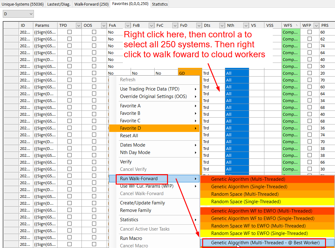Select Genetic Algorithm (Multi-Threaded - @ Best Worker)
This screenshot has height=248, width=335.
pyautogui.click(x=265, y=243)
